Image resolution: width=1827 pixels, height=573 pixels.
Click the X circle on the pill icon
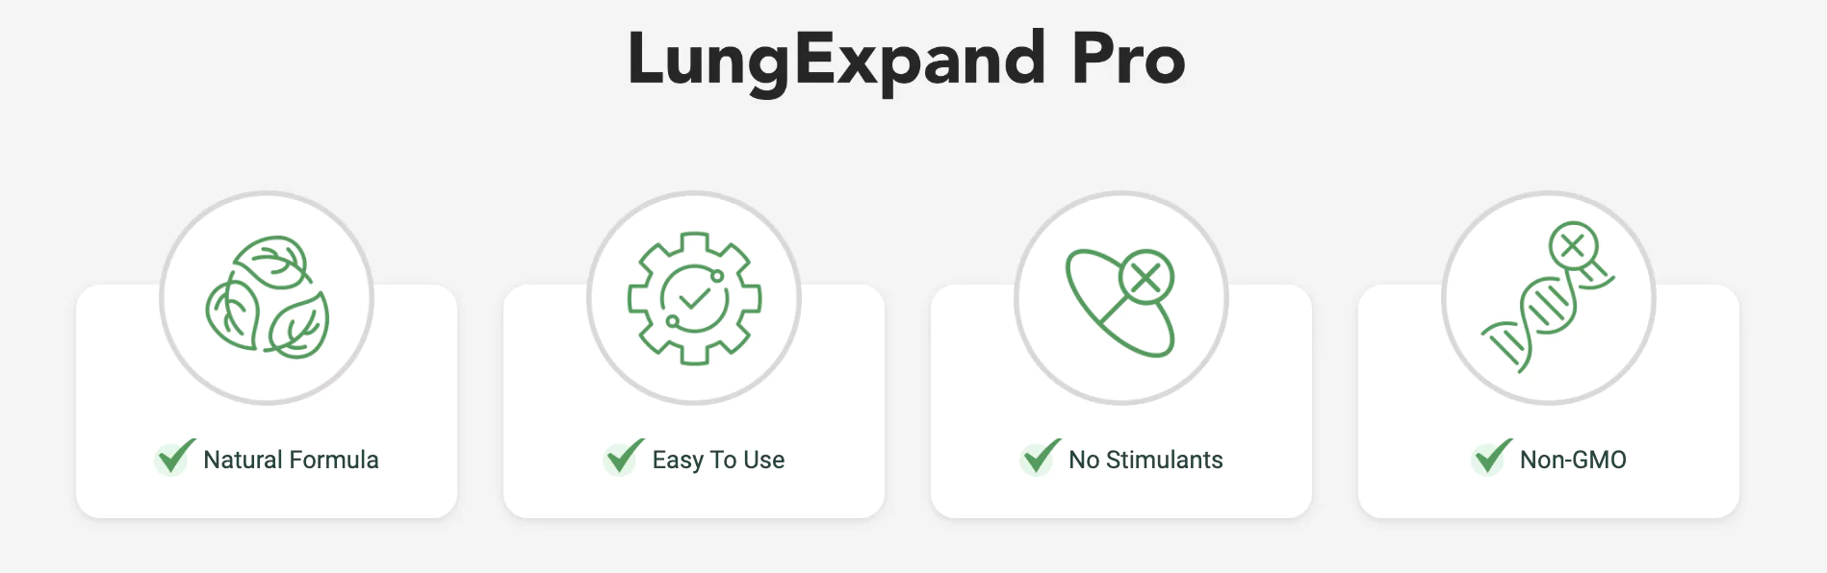point(1145,278)
